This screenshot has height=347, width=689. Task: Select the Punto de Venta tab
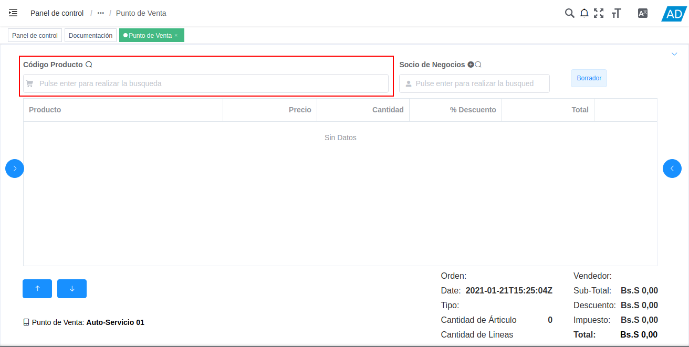click(151, 36)
